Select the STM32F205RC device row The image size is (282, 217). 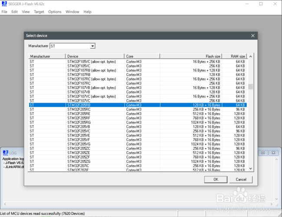pyautogui.click(x=138, y=110)
